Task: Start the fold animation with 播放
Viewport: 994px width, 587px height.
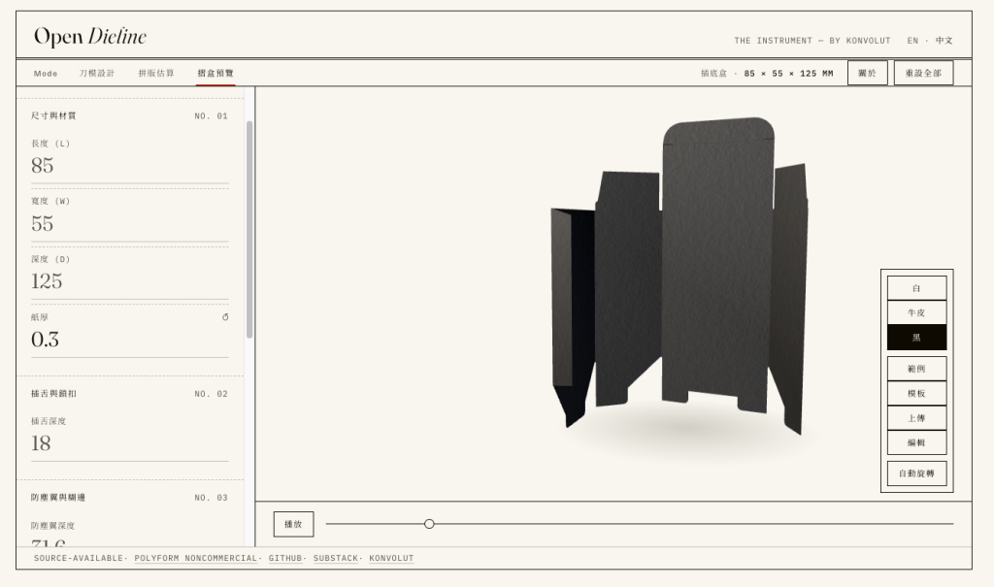Action: tap(293, 524)
